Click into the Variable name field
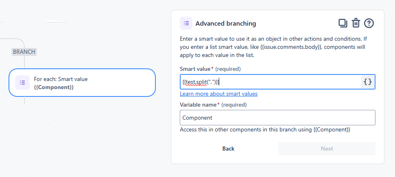Image resolution: width=395 pixels, height=177 pixels. point(277,118)
